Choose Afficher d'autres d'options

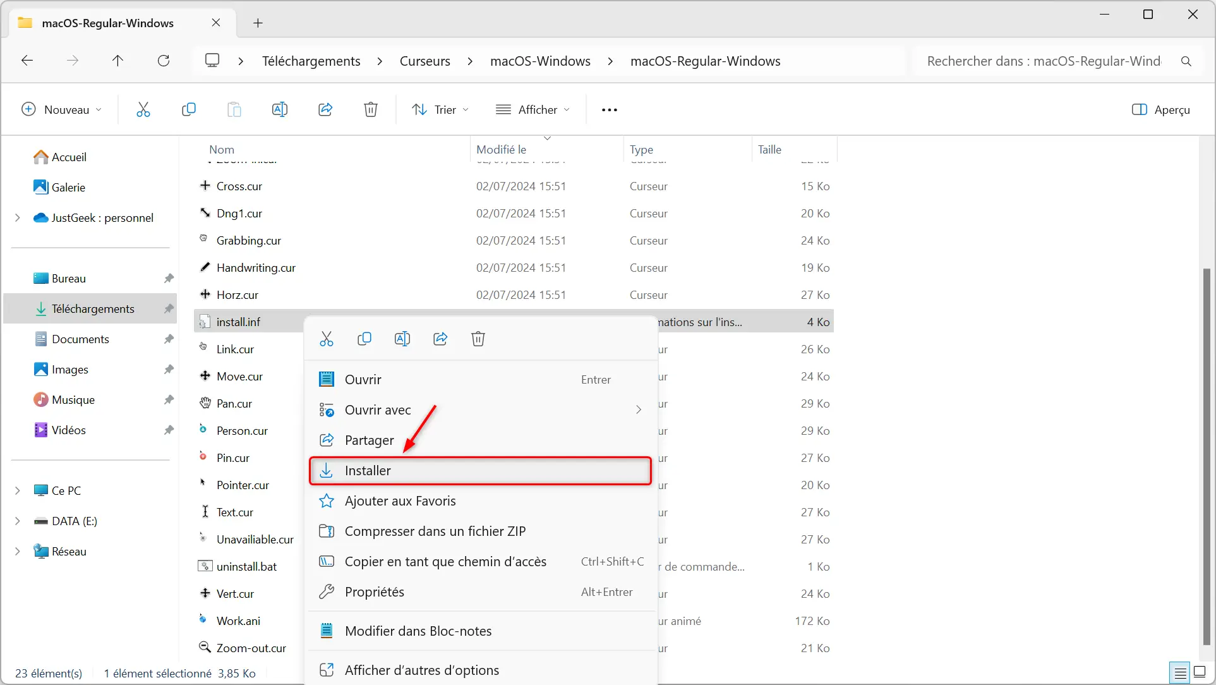[x=481, y=670]
